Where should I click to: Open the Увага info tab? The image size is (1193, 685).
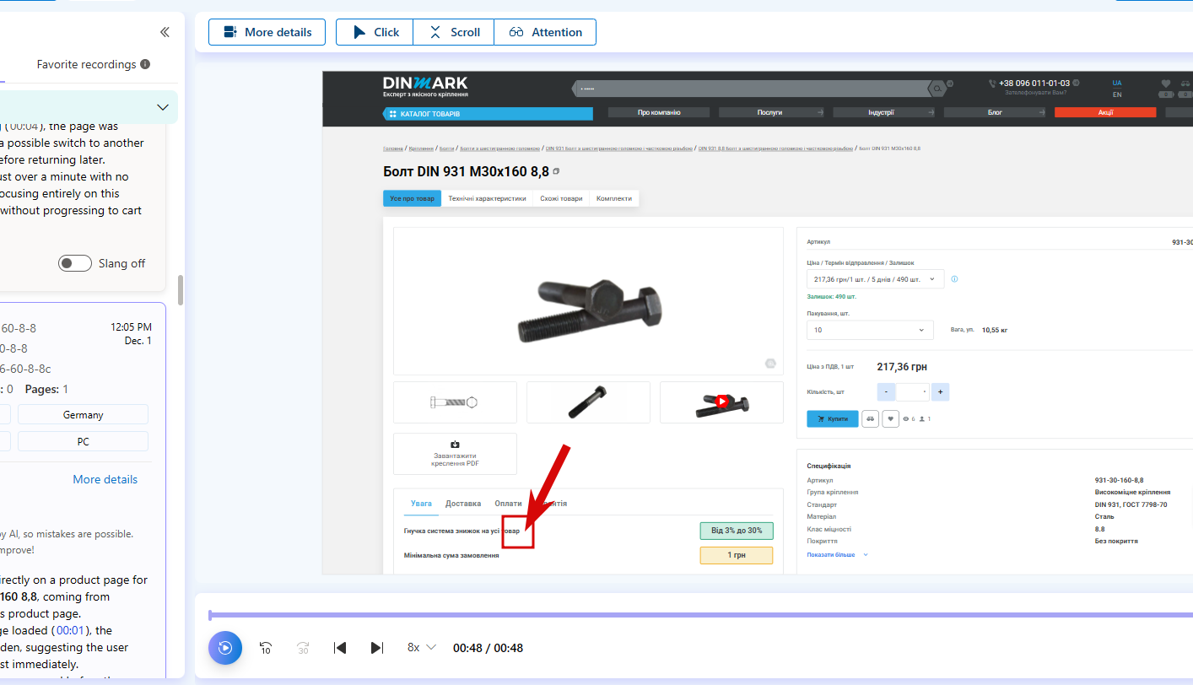click(421, 504)
